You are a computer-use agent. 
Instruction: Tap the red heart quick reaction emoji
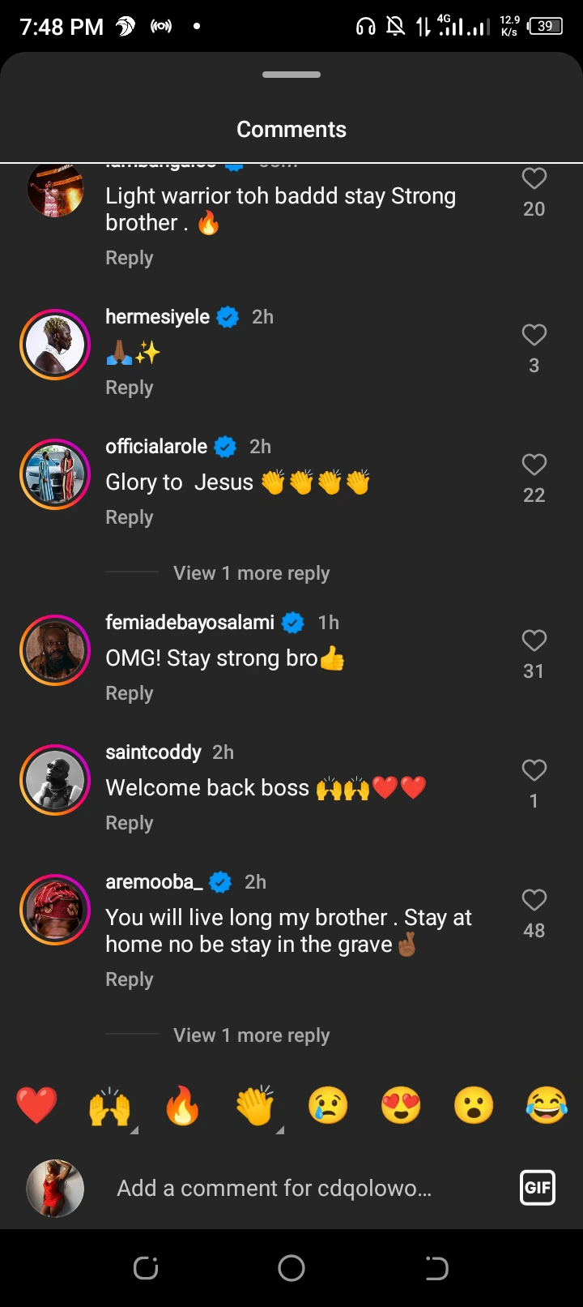(37, 1105)
